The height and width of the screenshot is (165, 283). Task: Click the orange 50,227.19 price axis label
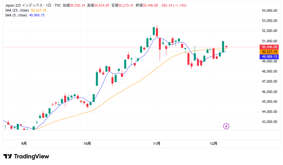tap(269, 52)
